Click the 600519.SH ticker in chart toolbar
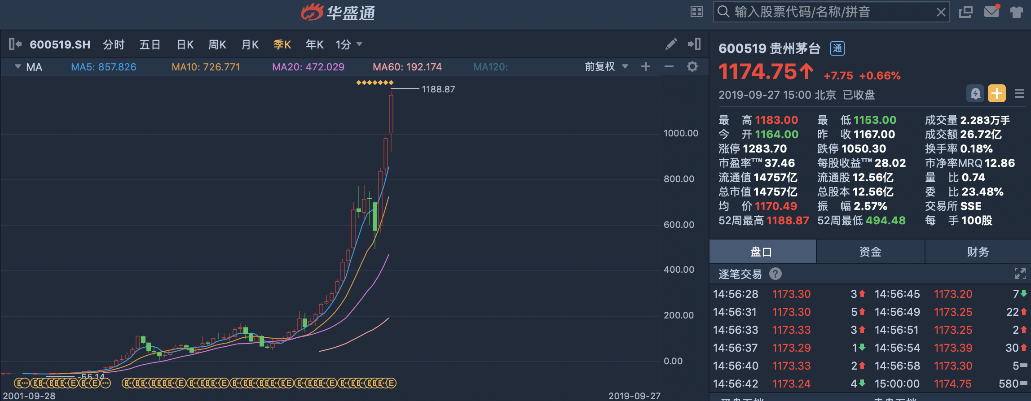Viewport: 1031px width, 401px height. tap(60, 44)
